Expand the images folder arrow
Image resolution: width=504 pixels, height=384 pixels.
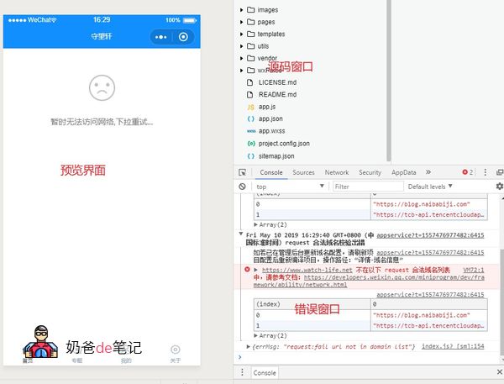coord(241,10)
